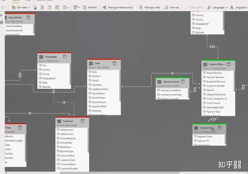
Task: Click the Enter data table icon
Action: click(57, 8)
